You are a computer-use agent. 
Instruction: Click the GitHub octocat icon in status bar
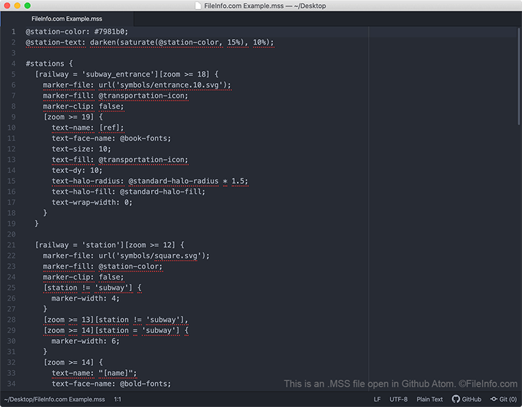pos(455,399)
